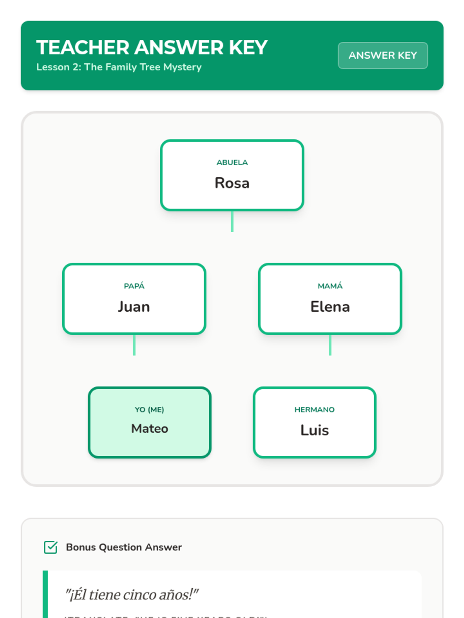Select the Papá Juan card
This screenshot has width=464, height=618.
134,299
